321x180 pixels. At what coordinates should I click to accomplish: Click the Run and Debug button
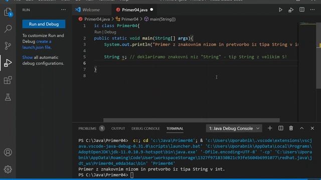click(x=44, y=24)
